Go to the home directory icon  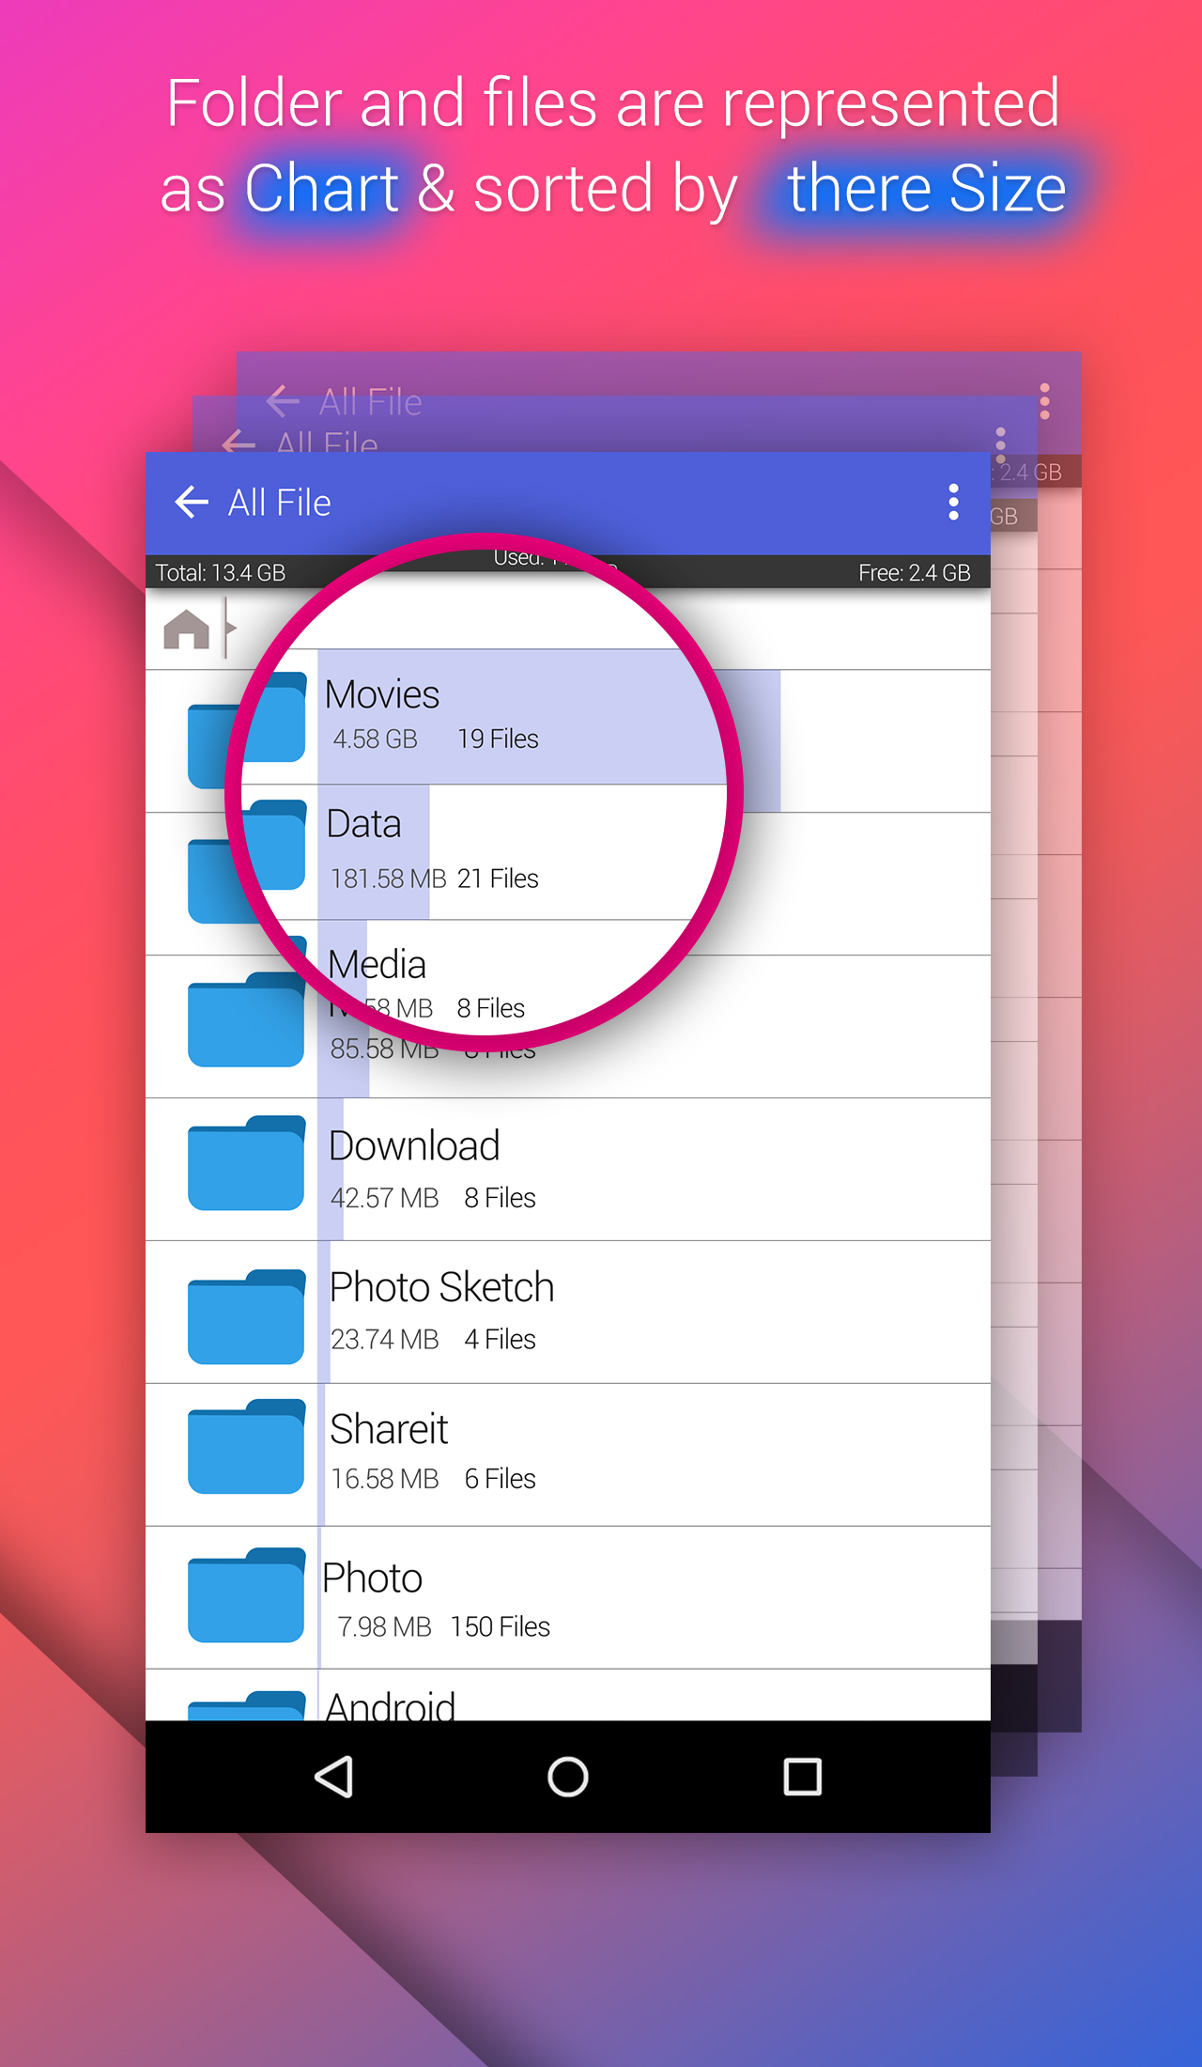tap(186, 629)
